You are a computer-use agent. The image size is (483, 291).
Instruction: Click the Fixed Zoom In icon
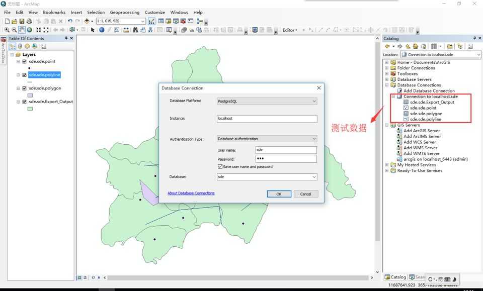[x=39, y=30]
